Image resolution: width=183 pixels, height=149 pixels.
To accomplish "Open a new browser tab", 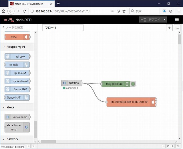I will click(x=58, y=4).
